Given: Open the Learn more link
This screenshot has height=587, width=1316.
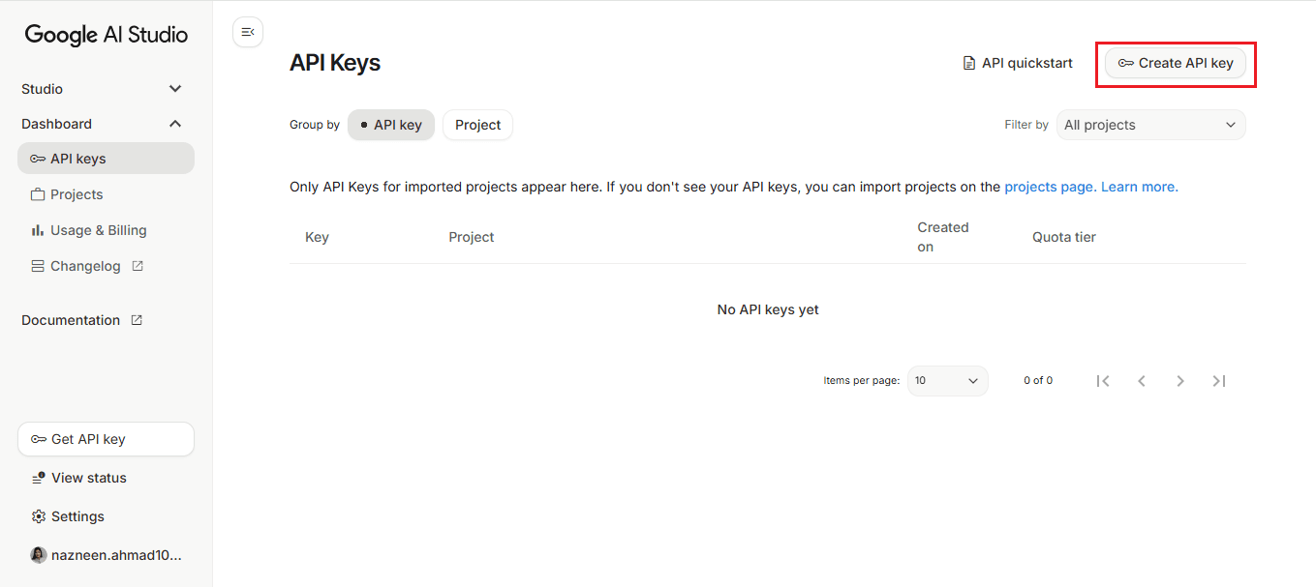Looking at the screenshot, I should click(x=1140, y=187).
